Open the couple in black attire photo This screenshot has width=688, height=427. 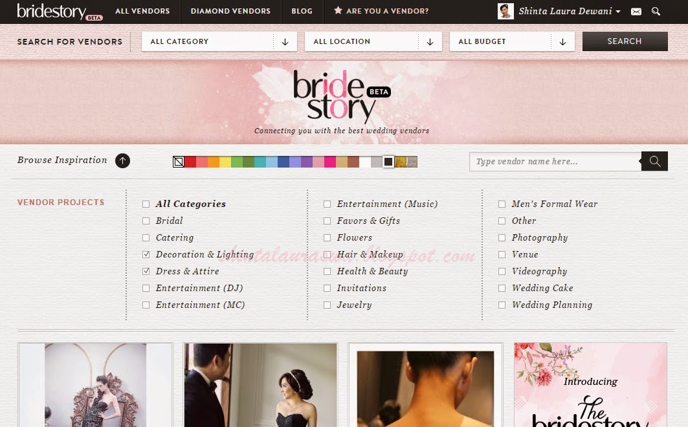tap(261, 385)
